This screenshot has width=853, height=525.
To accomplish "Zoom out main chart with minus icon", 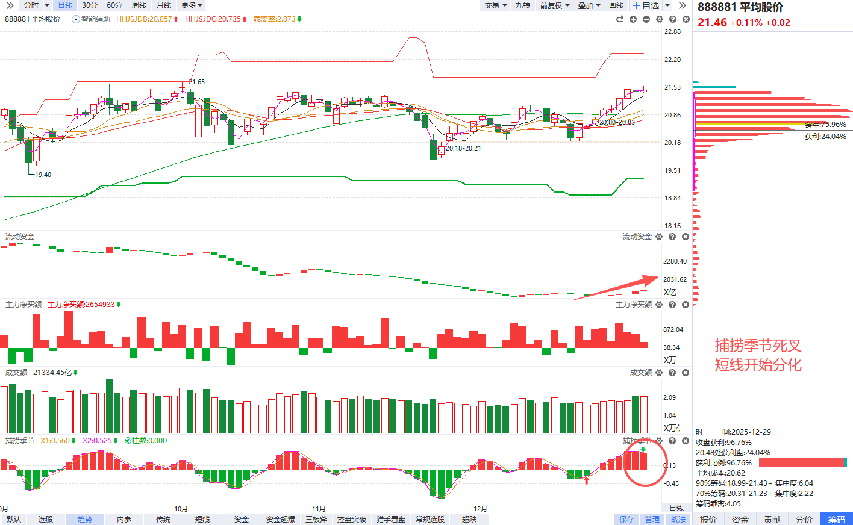I will pos(646,19).
